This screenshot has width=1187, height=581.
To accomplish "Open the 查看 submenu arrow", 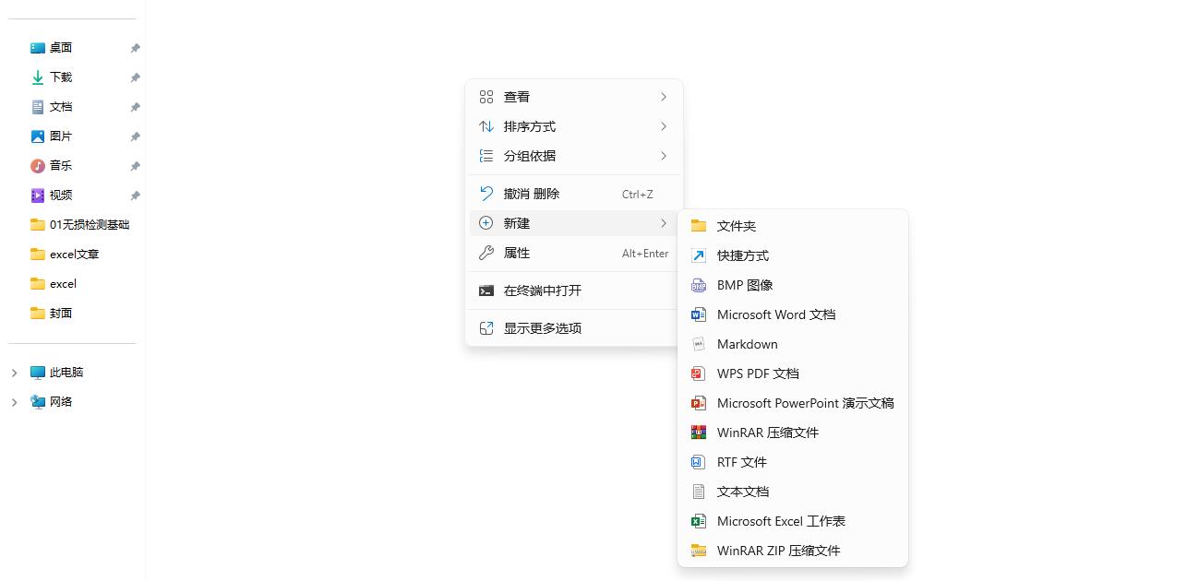I will point(664,97).
